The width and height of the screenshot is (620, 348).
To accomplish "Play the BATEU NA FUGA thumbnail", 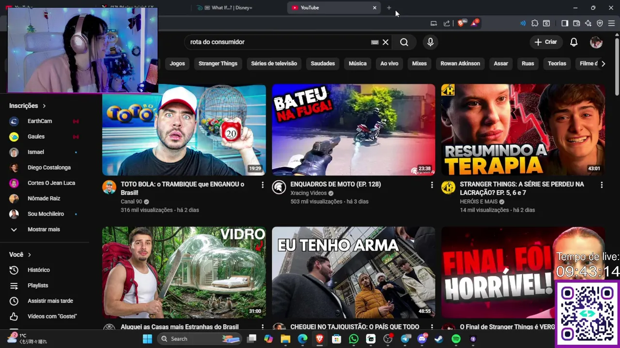I will click(354, 130).
